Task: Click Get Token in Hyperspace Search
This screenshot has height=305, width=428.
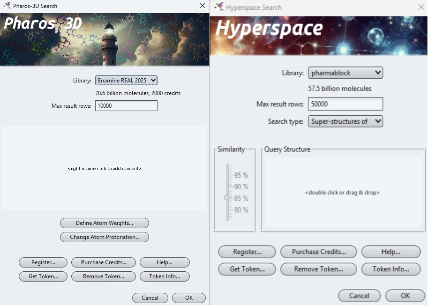Action: point(247,269)
